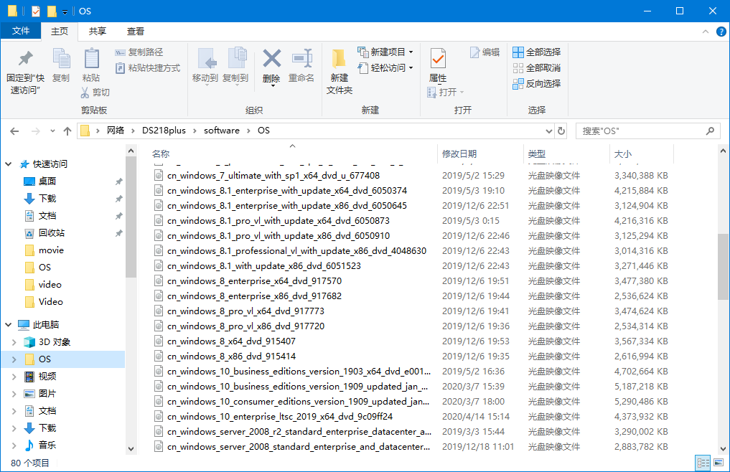Screen dimensions: 730x472
Task: Click the Copy To (复制到) icon
Action: 236,59
